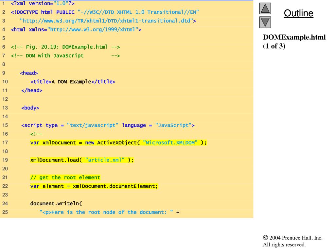This screenshot has width=335, height=251.
Task: Click the xml version declaration on line 1
Action: tap(43, 3)
